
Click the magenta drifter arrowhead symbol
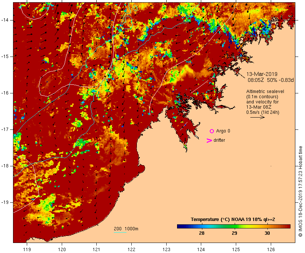[x=209, y=141]
